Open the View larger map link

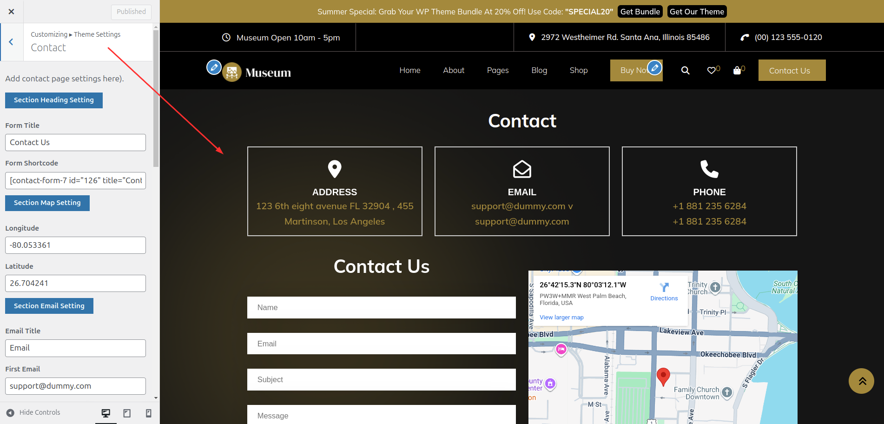561,317
